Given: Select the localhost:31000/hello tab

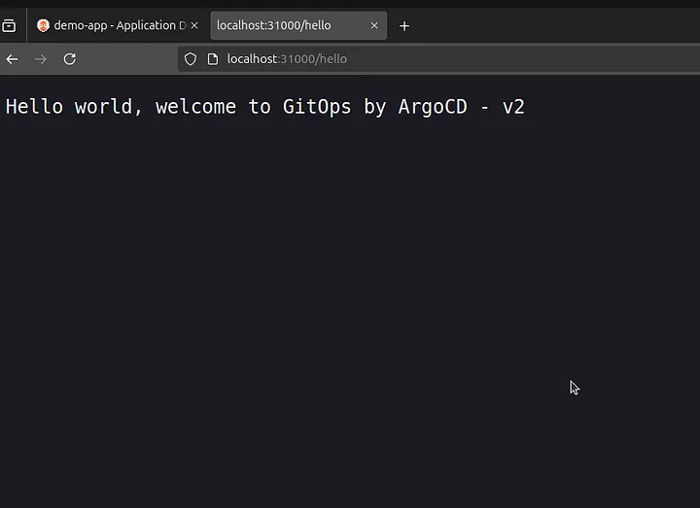Looking at the screenshot, I should pos(282,26).
